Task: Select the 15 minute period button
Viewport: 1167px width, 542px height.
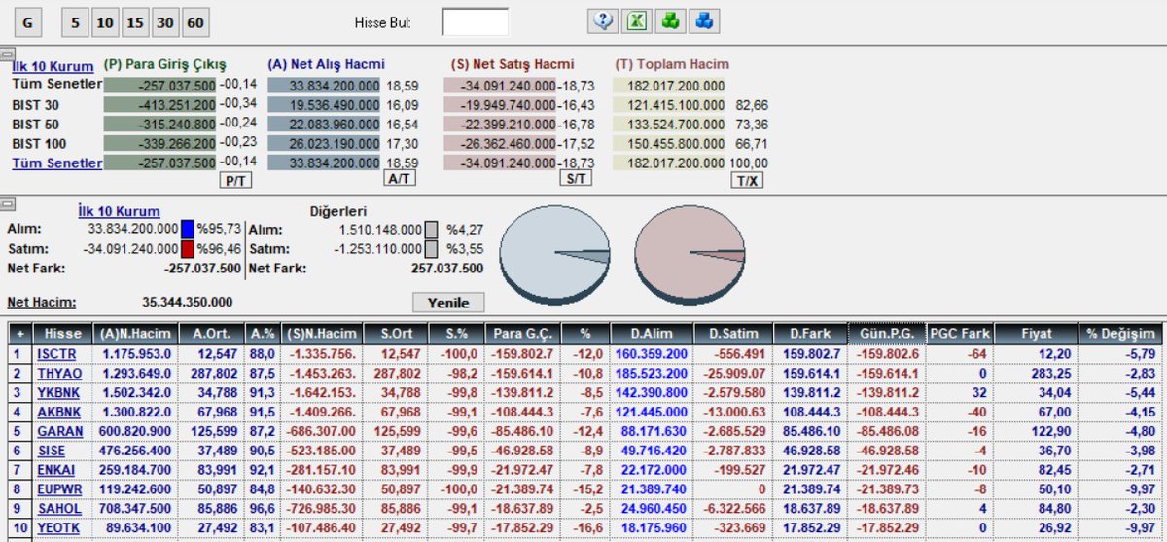Action: coord(135,21)
